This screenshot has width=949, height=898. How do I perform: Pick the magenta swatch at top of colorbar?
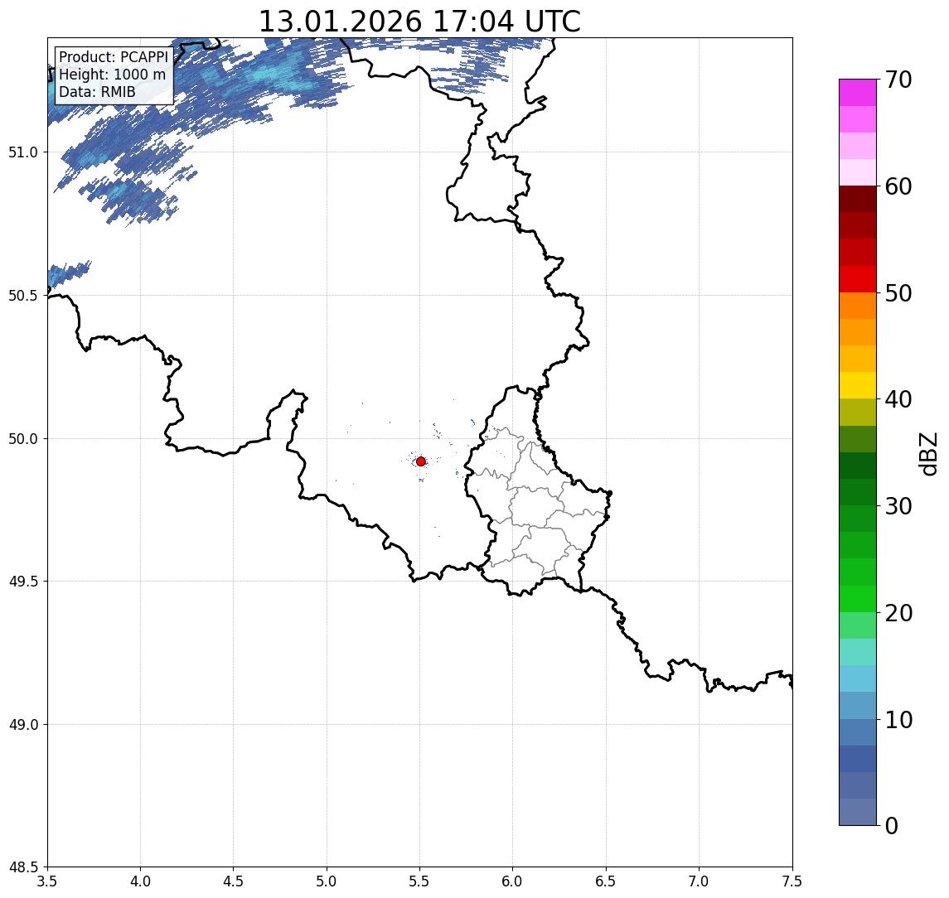858,93
